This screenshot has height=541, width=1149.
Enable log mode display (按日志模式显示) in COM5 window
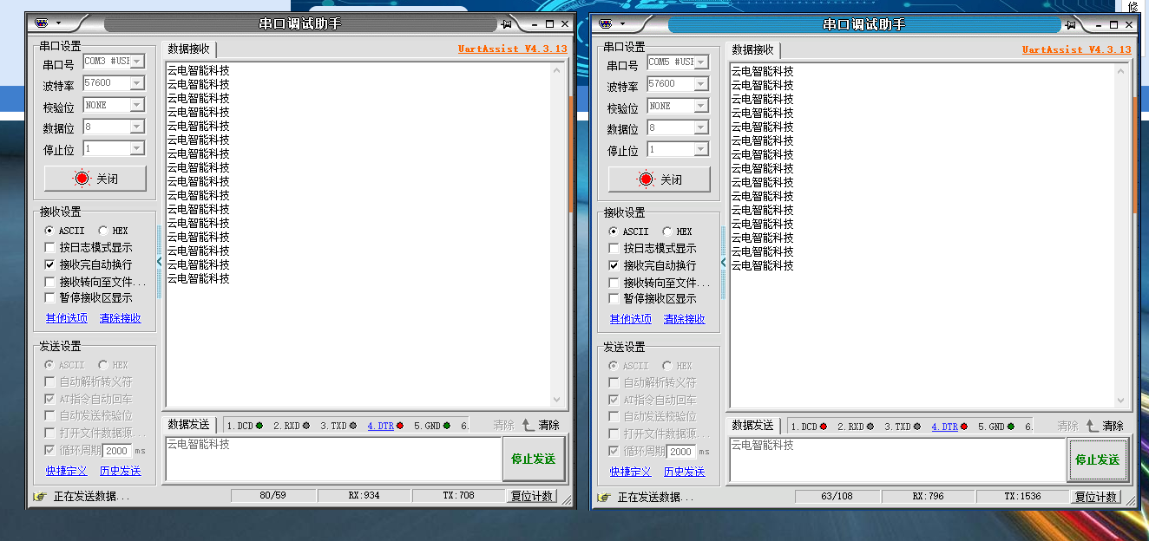coord(614,249)
